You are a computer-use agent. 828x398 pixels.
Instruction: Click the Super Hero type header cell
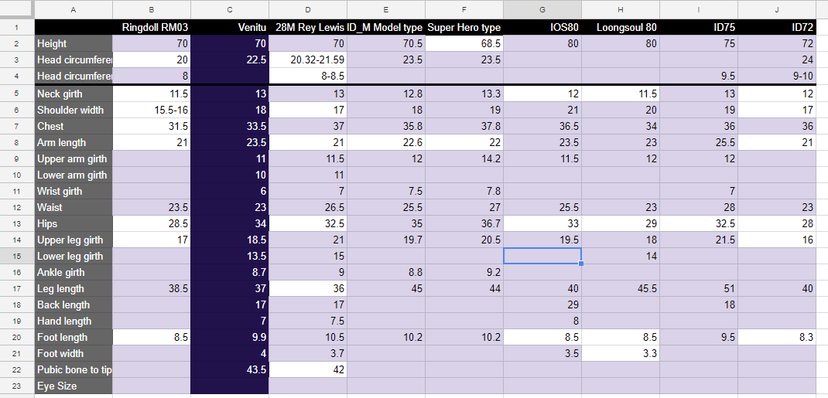464,27
